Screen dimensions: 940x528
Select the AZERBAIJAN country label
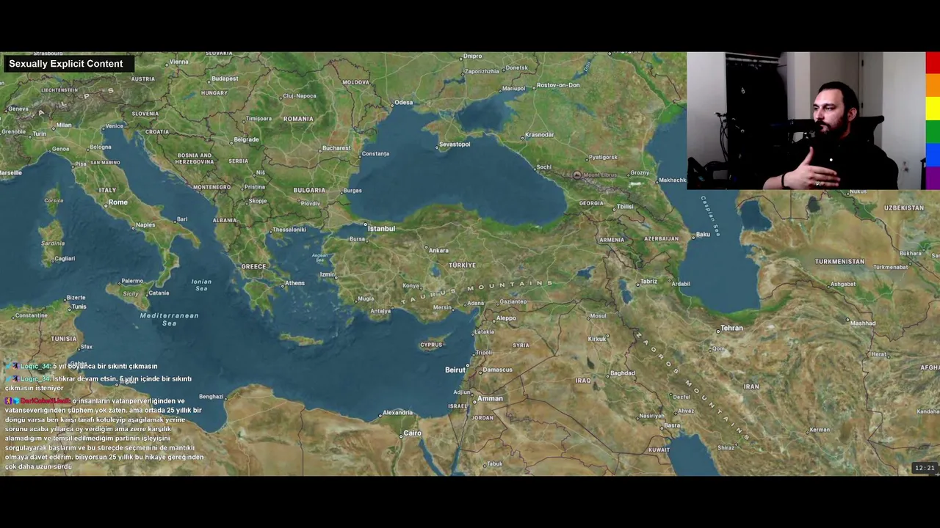(661, 239)
